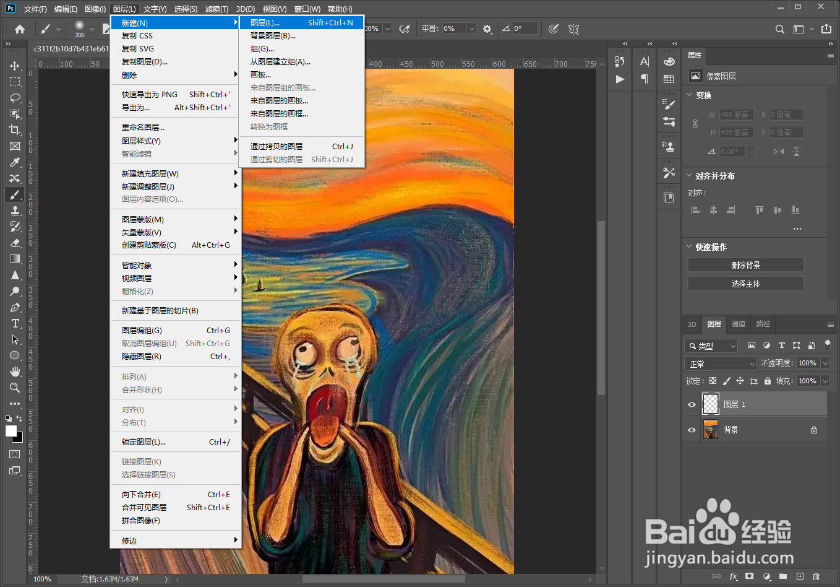Click the brush angle input field
The width and height of the screenshot is (840, 587).
point(525,28)
